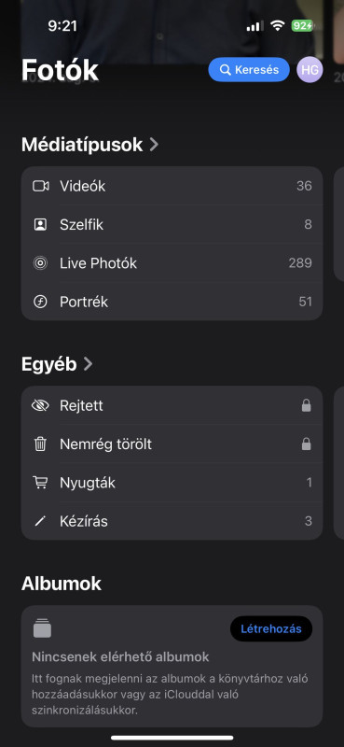Tap the shopping cart icon beside Nyugták
The height and width of the screenshot is (747, 344).
click(x=40, y=483)
